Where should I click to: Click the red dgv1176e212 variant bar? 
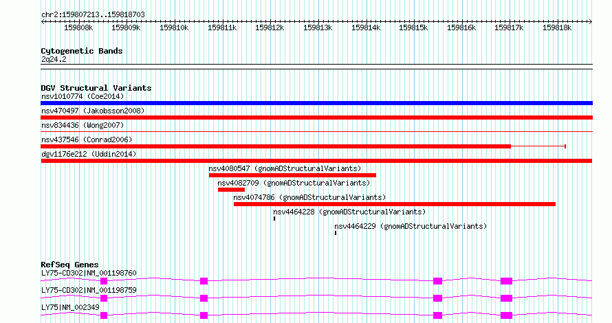pos(316,161)
